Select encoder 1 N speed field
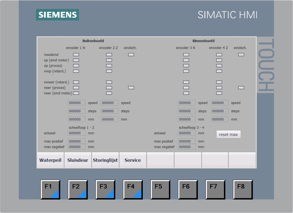This screenshot has width=293, height=213. click(x=76, y=103)
